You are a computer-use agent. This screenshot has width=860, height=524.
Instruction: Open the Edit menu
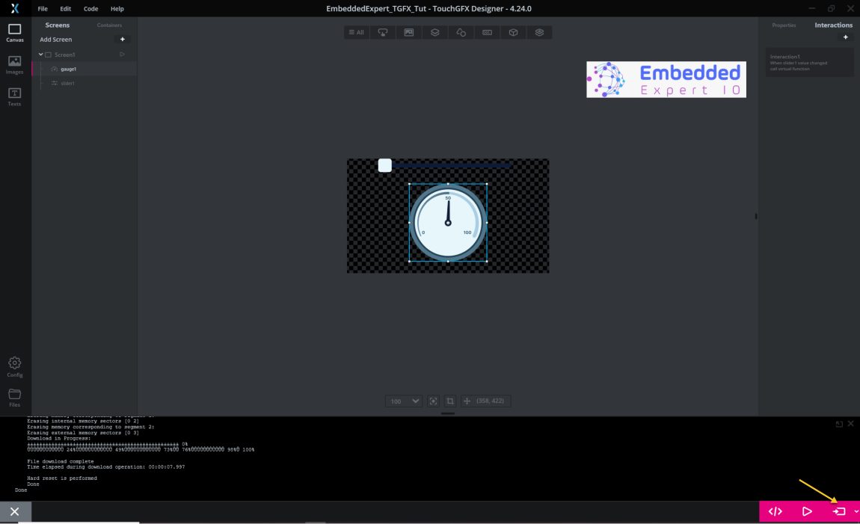click(x=65, y=8)
